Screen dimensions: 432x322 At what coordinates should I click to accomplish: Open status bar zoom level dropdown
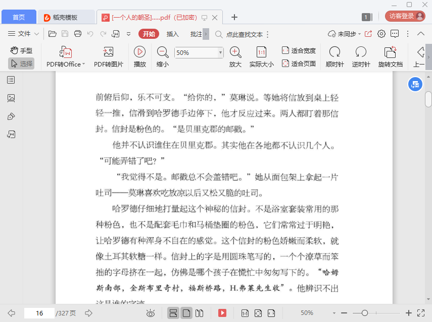334,313
